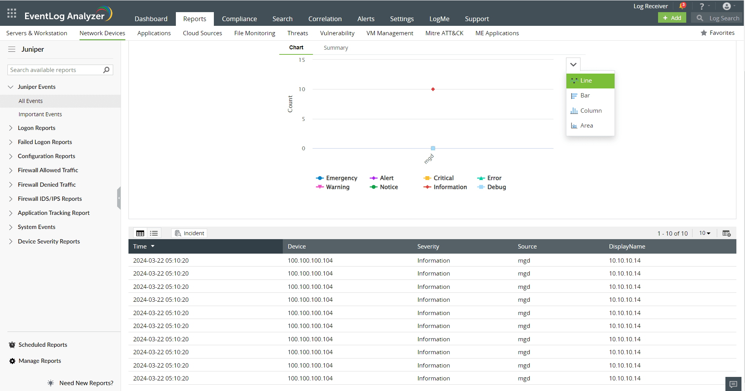The width and height of the screenshot is (745, 391).
Task: Expand System Events group
Action: click(11, 227)
